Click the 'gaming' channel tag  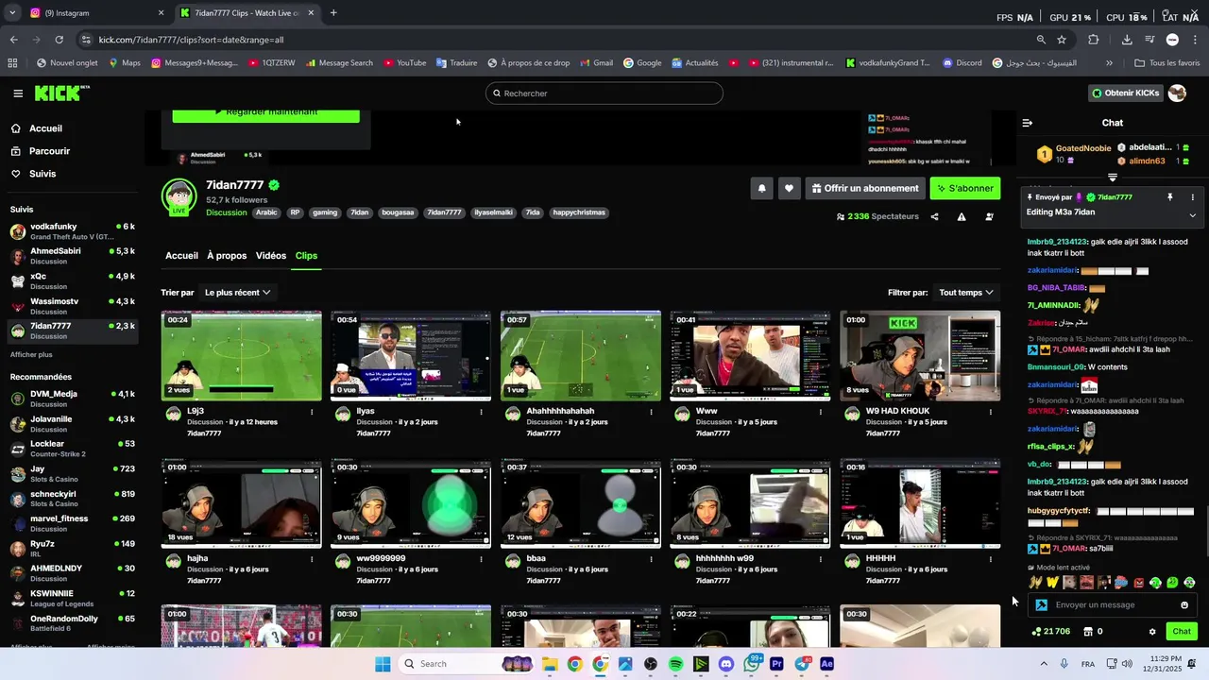pos(325,212)
